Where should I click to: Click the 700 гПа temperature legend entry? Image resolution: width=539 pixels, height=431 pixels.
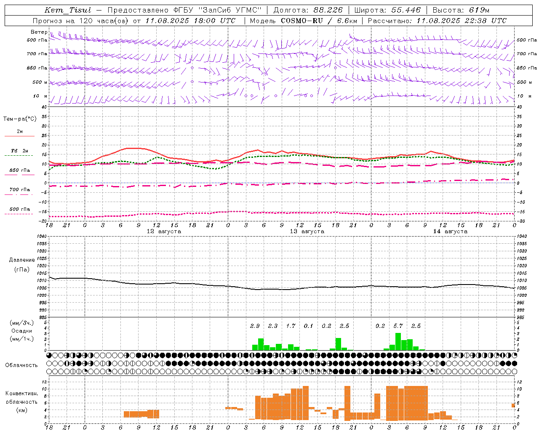click(19, 190)
